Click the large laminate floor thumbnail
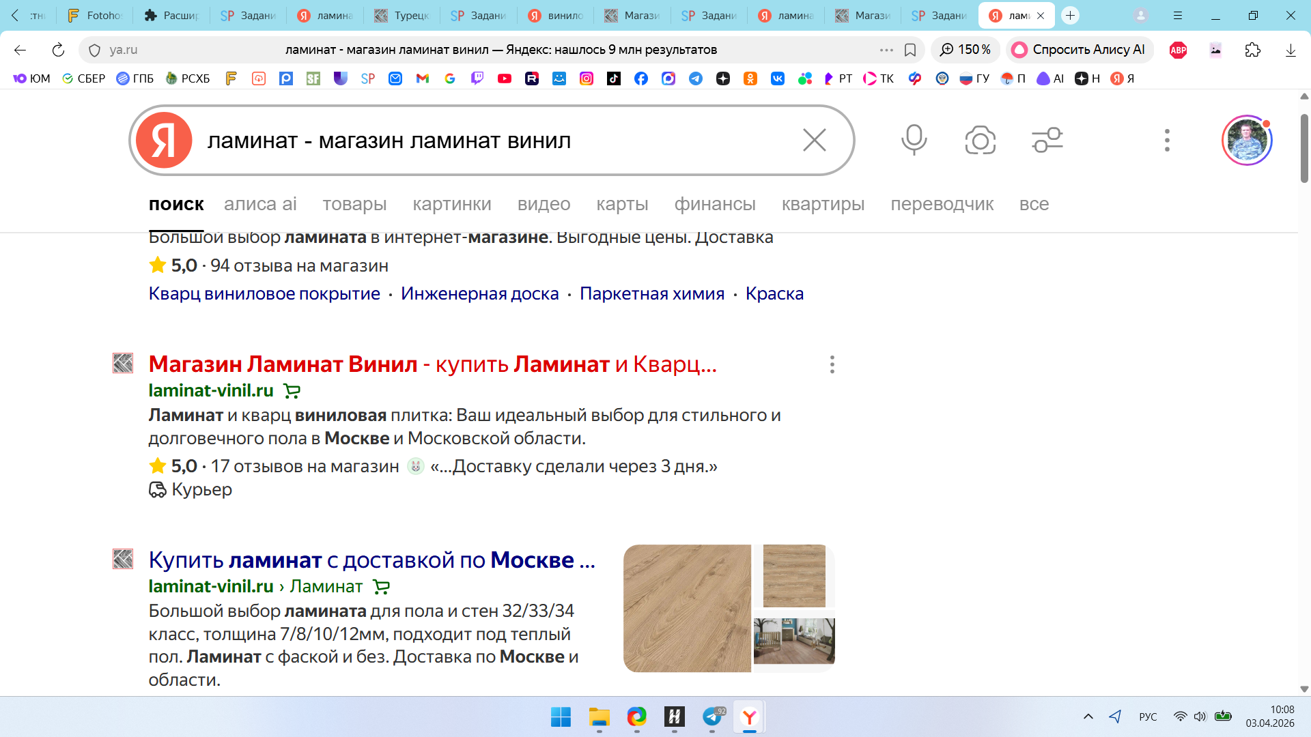The height and width of the screenshot is (737, 1311). 687,608
